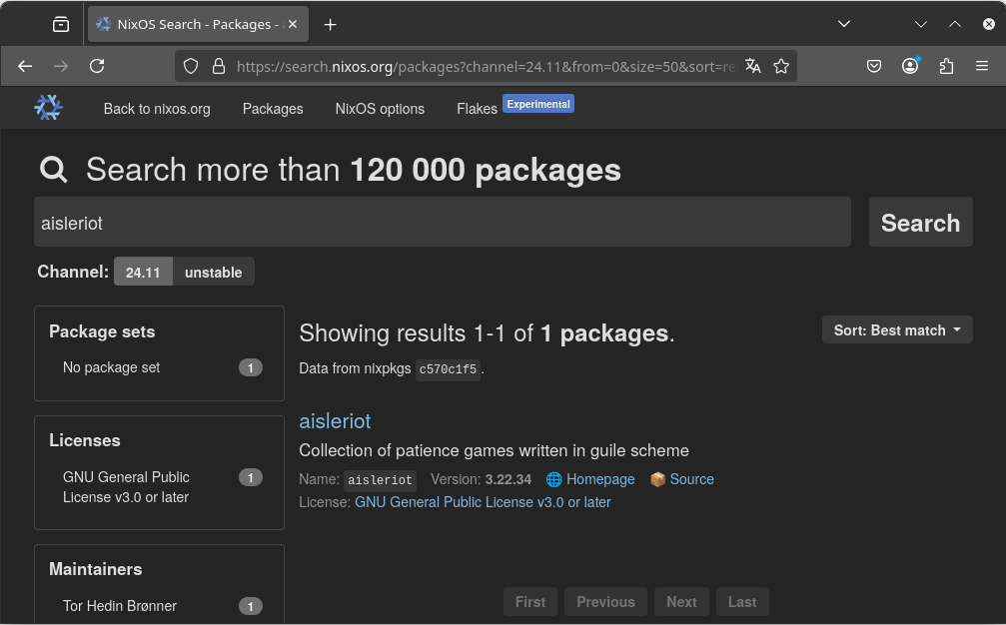Go to the Flakes section
The image size is (1006, 625).
click(477, 109)
